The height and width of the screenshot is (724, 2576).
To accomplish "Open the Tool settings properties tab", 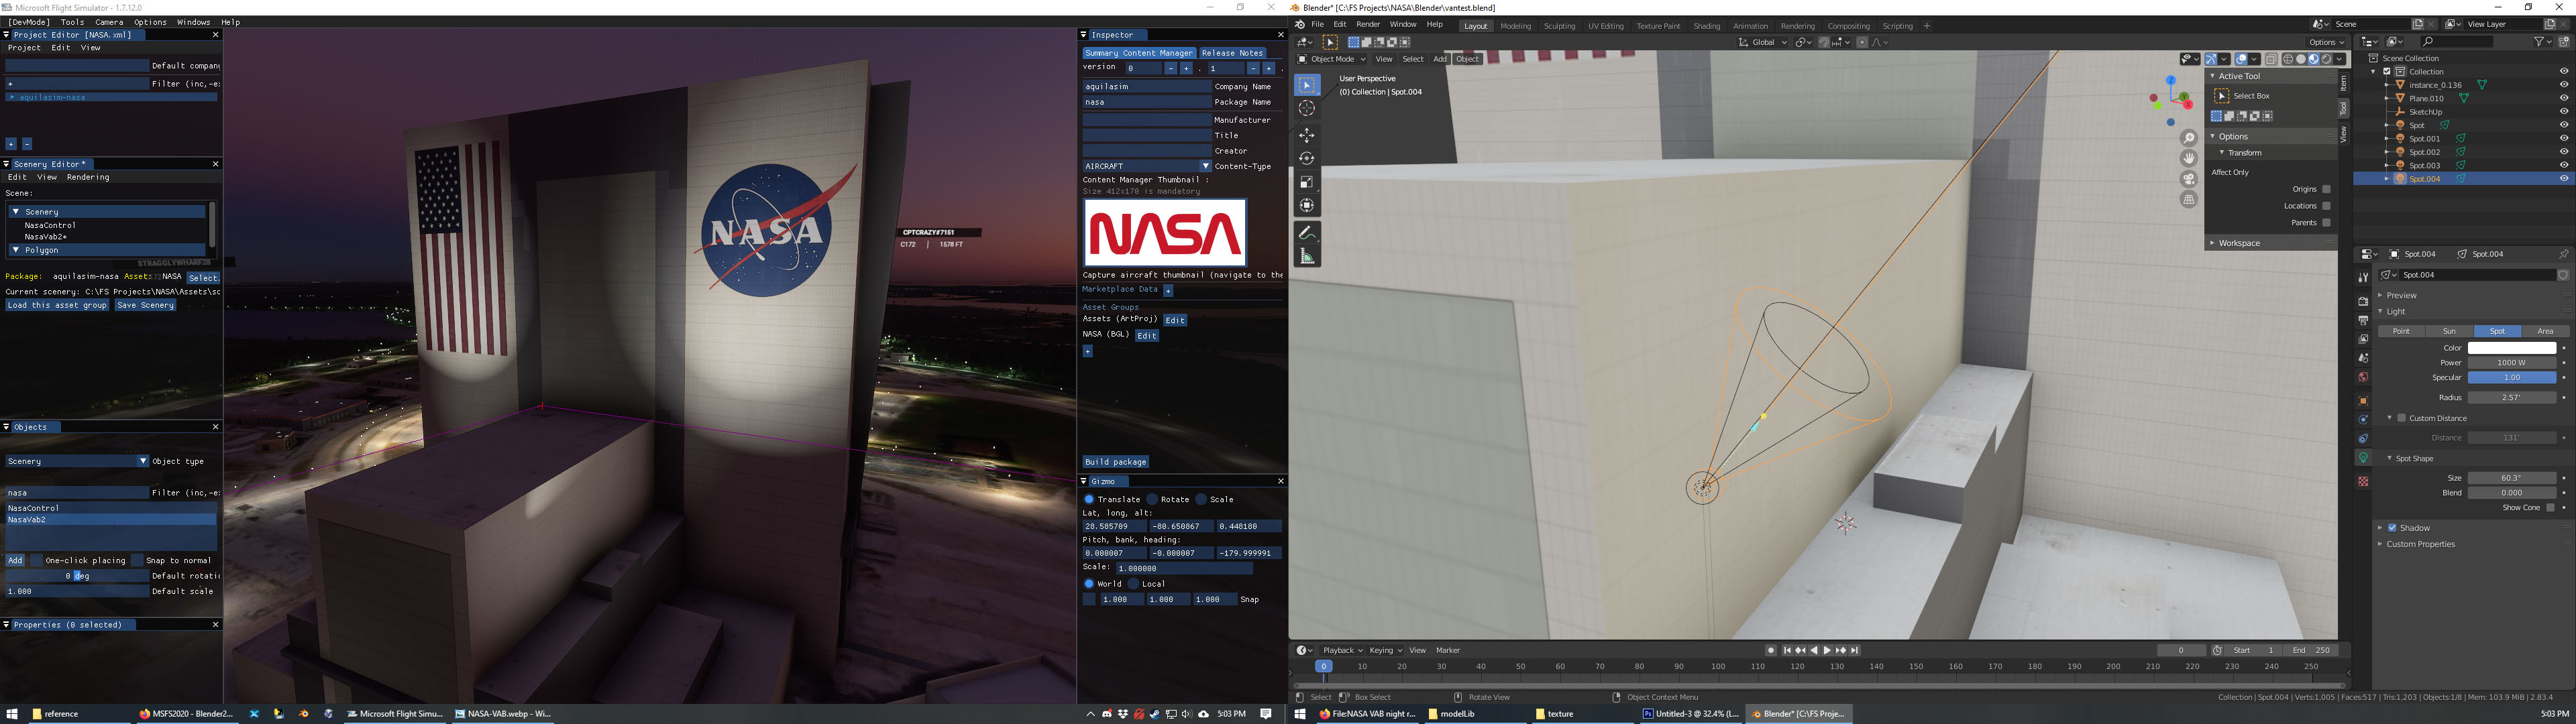I will (2363, 278).
